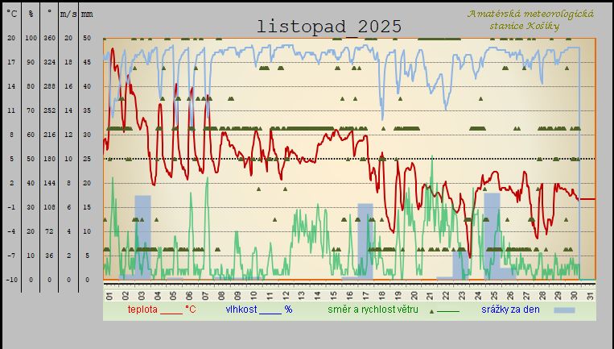Image resolution: width=614 pixels, height=349 pixels.
Task: Click the precipitation bar above day 03
Action: 142,238
